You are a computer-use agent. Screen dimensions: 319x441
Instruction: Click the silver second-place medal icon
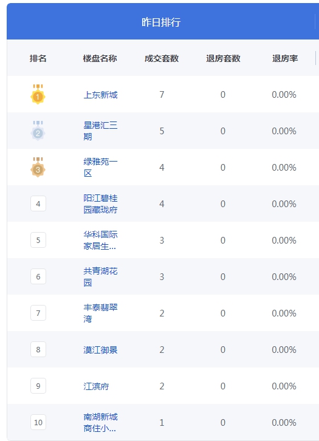[x=38, y=131]
